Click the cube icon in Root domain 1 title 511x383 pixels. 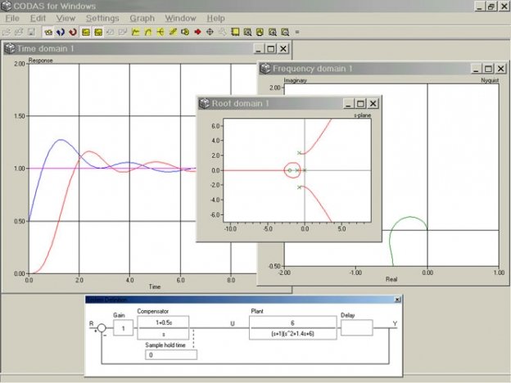click(x=204, y=104)
